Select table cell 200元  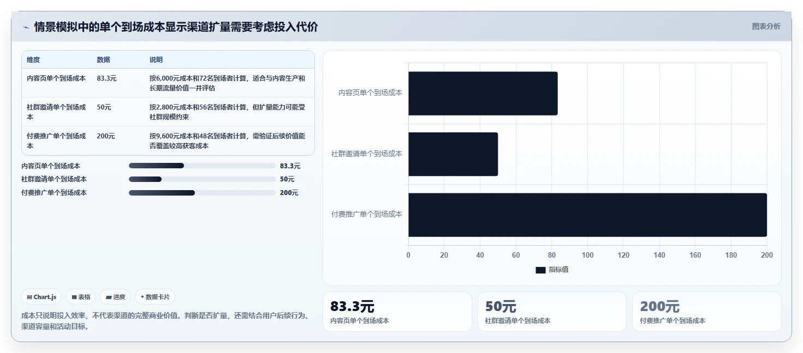(106, 136)
